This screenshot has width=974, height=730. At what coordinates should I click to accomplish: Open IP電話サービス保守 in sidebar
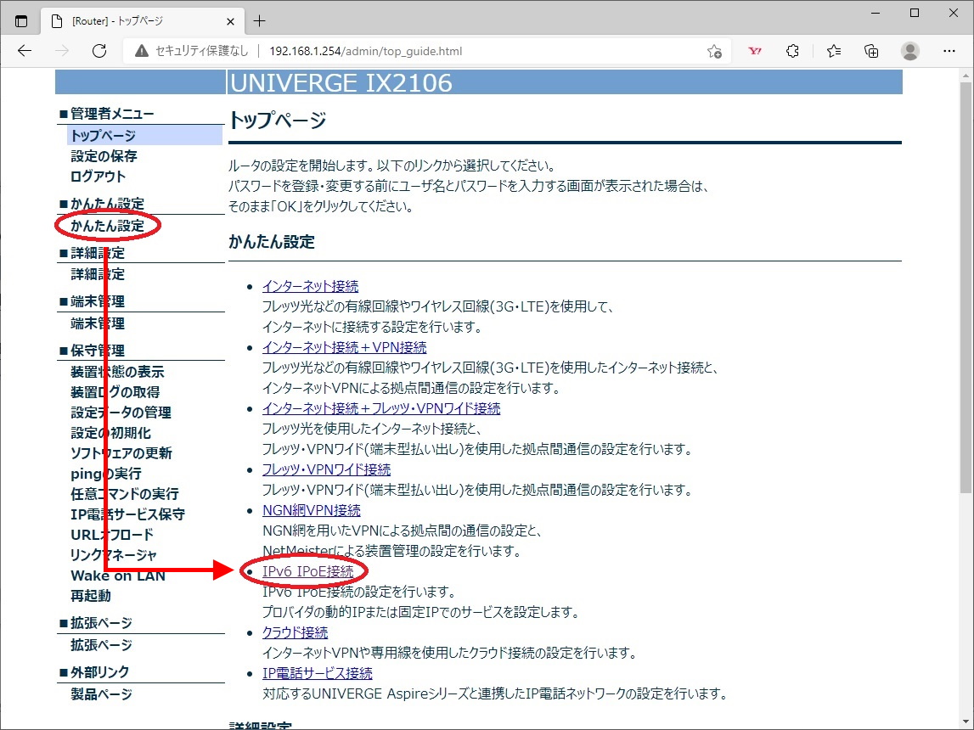128,514
